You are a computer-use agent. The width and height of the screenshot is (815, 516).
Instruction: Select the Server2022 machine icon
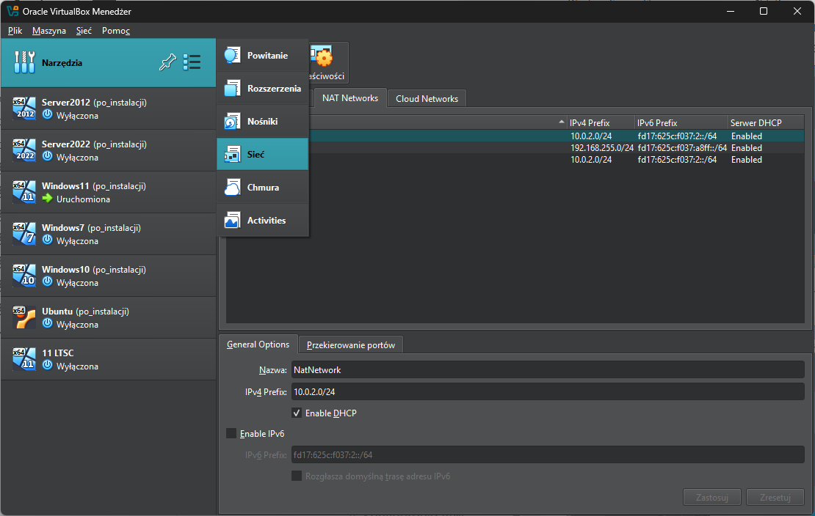pyautogui.click(x=24, y=150)
